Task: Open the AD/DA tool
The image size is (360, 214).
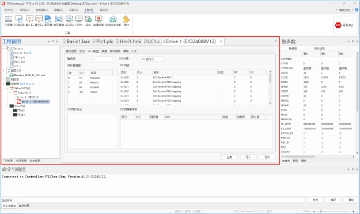Action: [x=69, y=21]
